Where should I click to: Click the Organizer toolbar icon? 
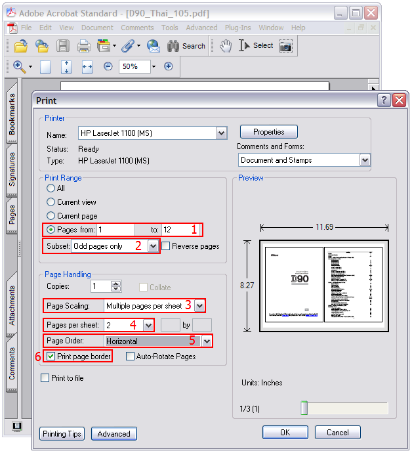tap(104, 46)
